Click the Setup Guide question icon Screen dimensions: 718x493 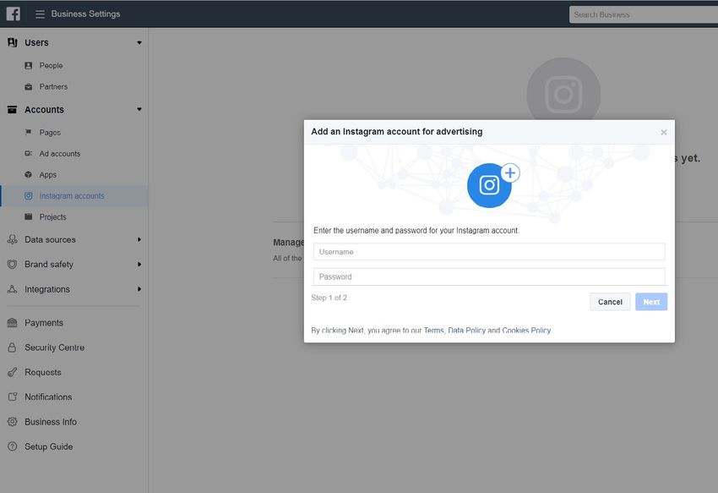(x=13, y=446)
